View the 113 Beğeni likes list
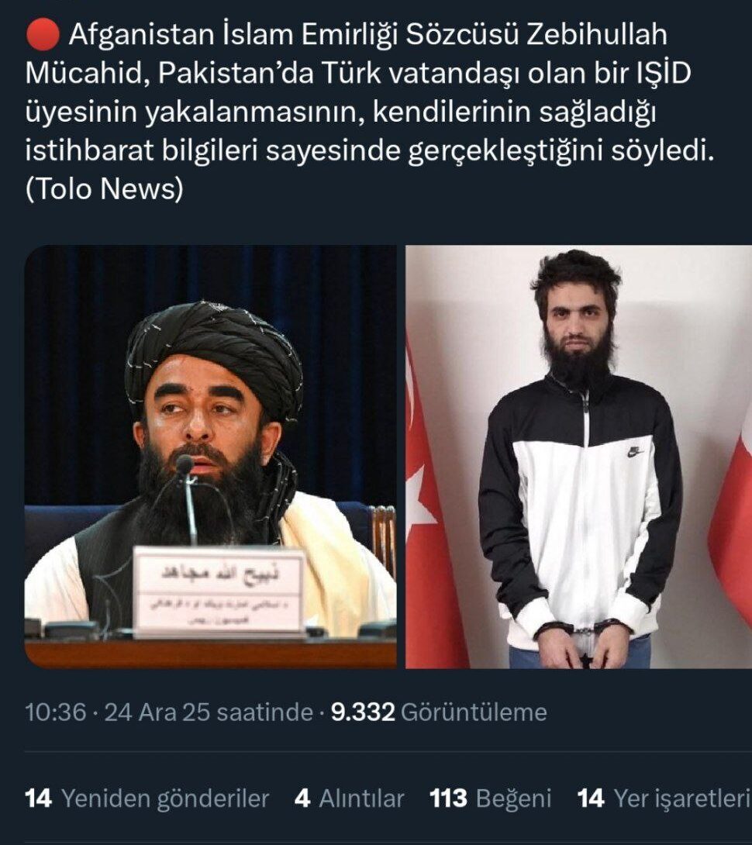This screenshot has height=845, width=752. pyautogui.click(x=491, y=798)
